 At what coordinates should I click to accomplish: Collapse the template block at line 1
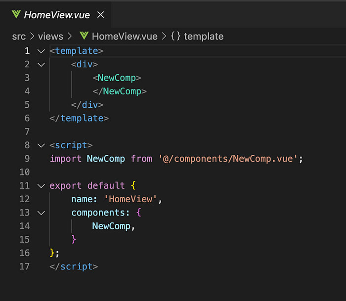[x=41, y=51]
